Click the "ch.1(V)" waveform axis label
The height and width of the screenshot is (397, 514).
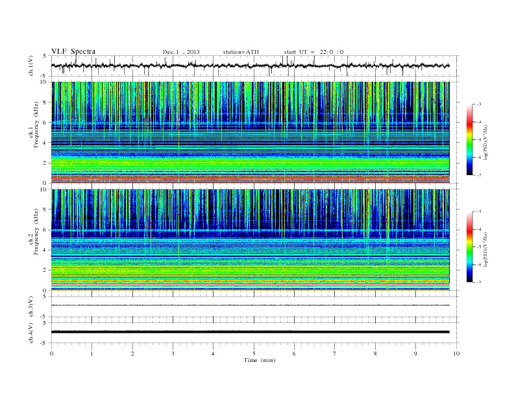point(31,66)
